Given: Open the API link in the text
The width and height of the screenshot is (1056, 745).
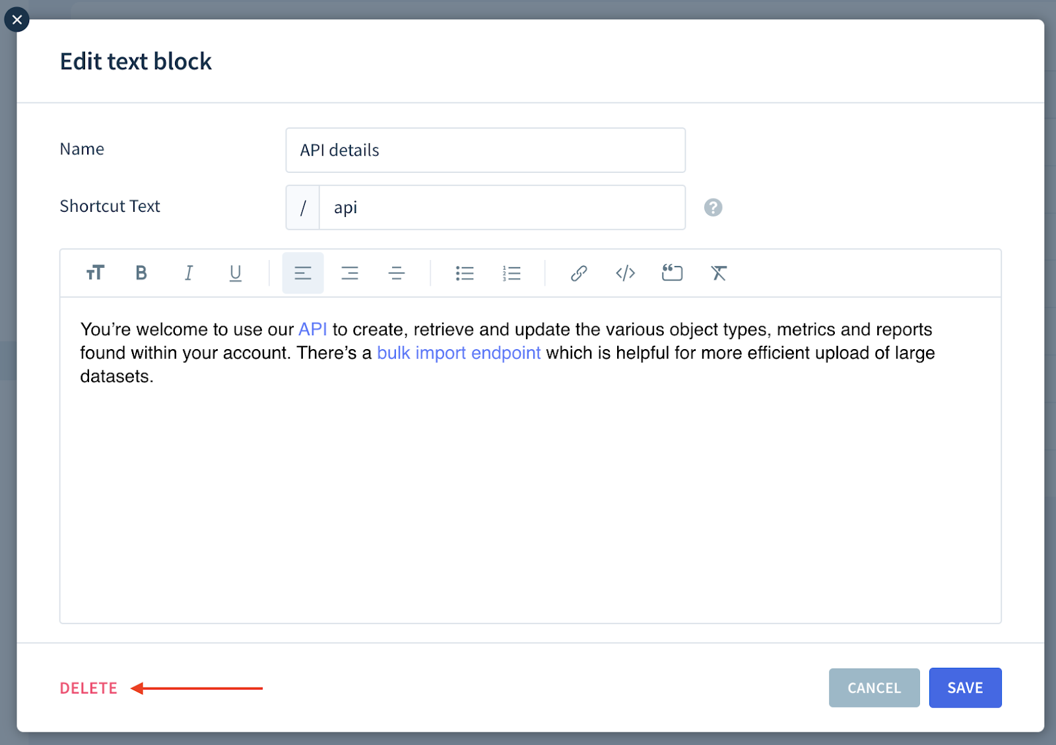Looking at the screenshot, I should (313, 329).
